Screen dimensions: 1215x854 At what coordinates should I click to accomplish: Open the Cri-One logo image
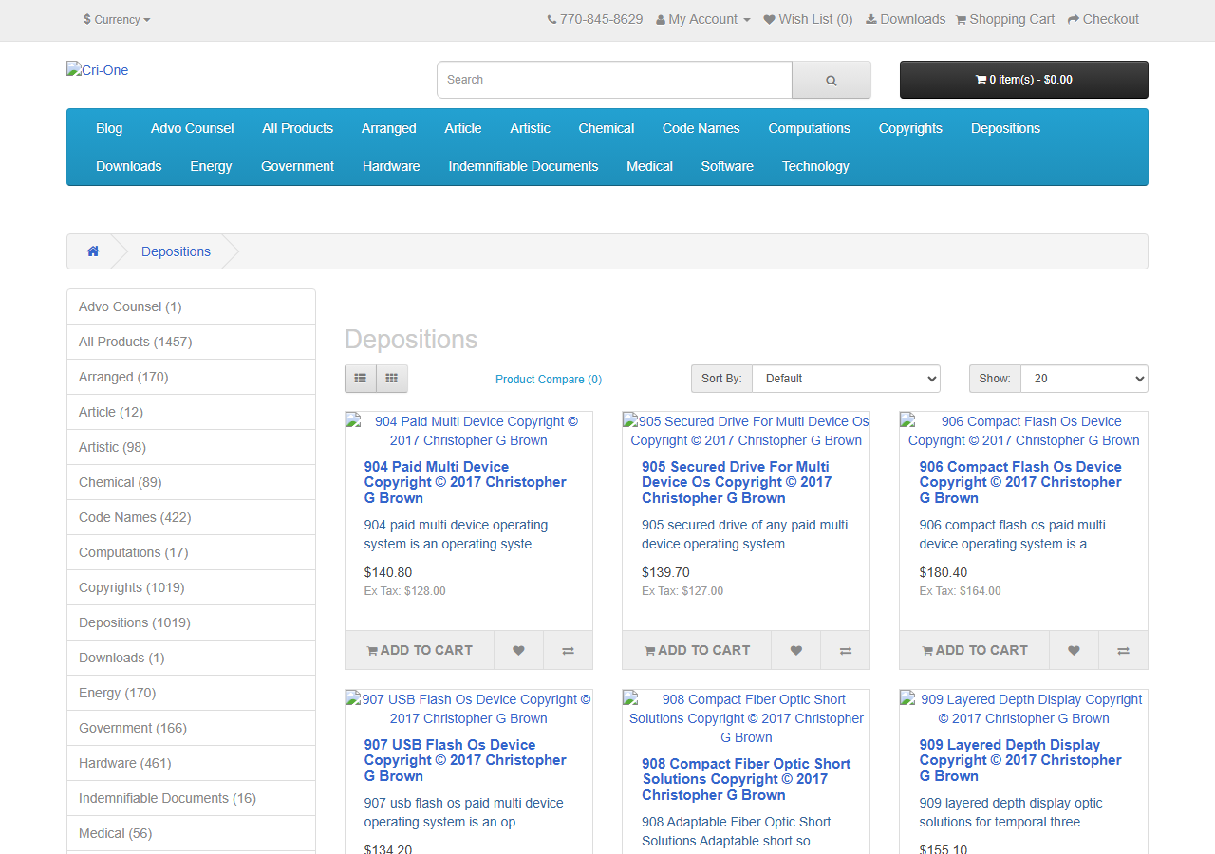[97, 70]
